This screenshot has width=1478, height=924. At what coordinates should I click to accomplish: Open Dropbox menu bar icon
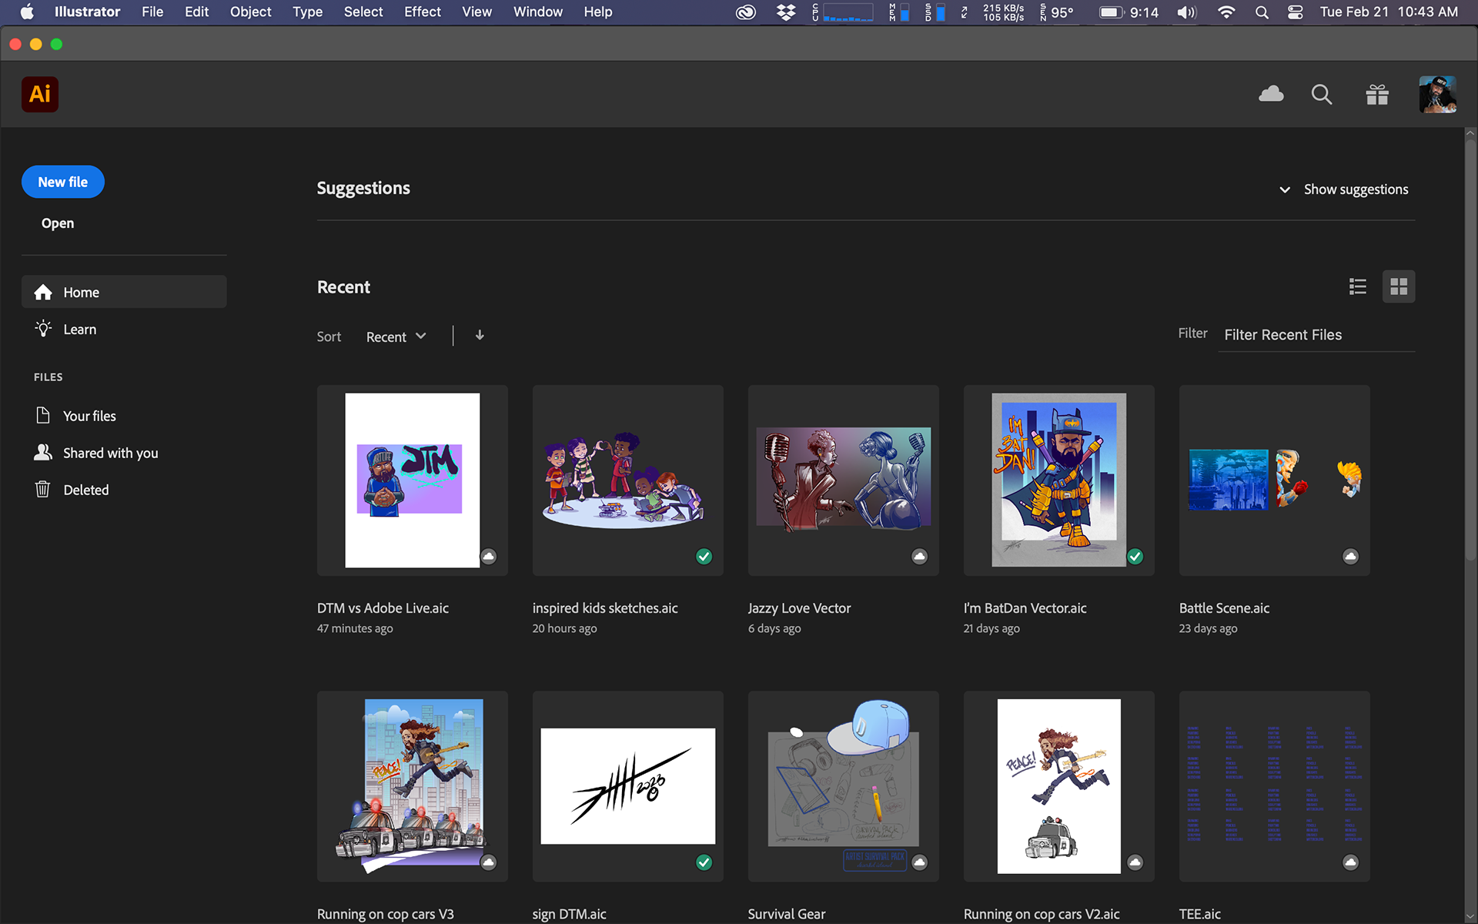(x=786, y=12)
